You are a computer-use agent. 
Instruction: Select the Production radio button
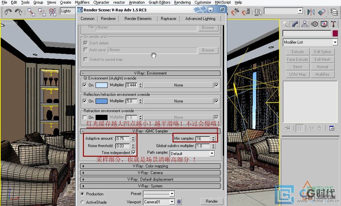point(82,194)
